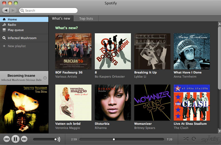
Task: Toggle repeat mode
Action: click(194, 139)
